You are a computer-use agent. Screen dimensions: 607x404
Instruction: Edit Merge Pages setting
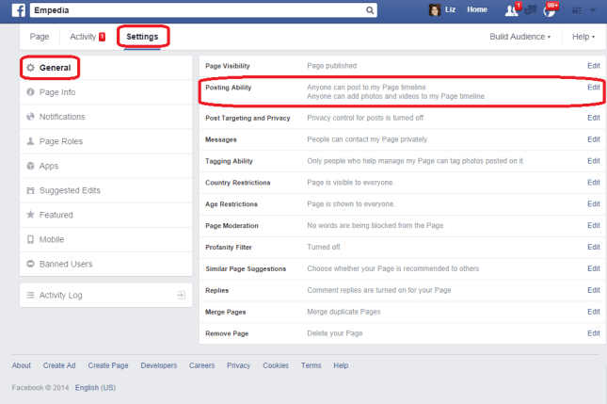(x=594, y=312)
